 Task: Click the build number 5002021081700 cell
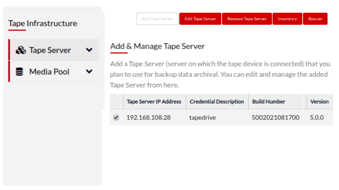275,118
